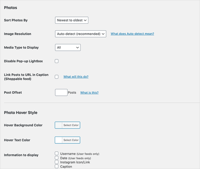Open the Sort Photos By dropdown

coord(71,20)
